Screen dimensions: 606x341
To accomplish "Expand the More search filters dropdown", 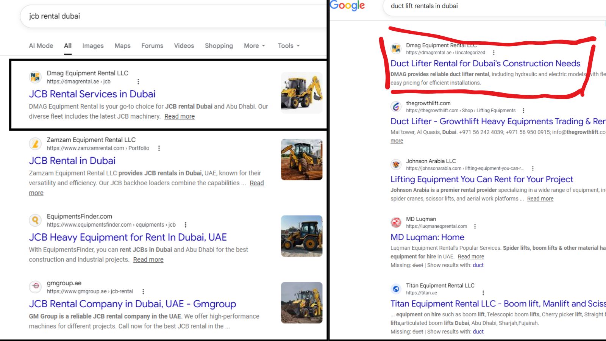I will coord(255,45).
